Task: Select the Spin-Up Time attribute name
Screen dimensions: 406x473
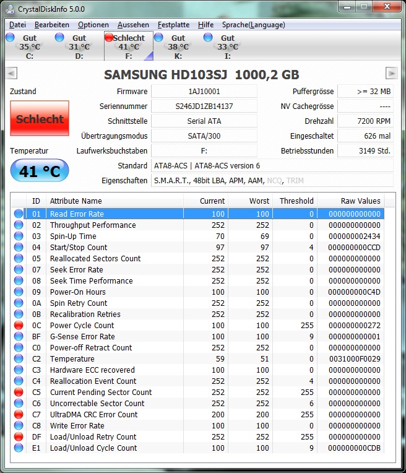Action: [x=73, y=236]
